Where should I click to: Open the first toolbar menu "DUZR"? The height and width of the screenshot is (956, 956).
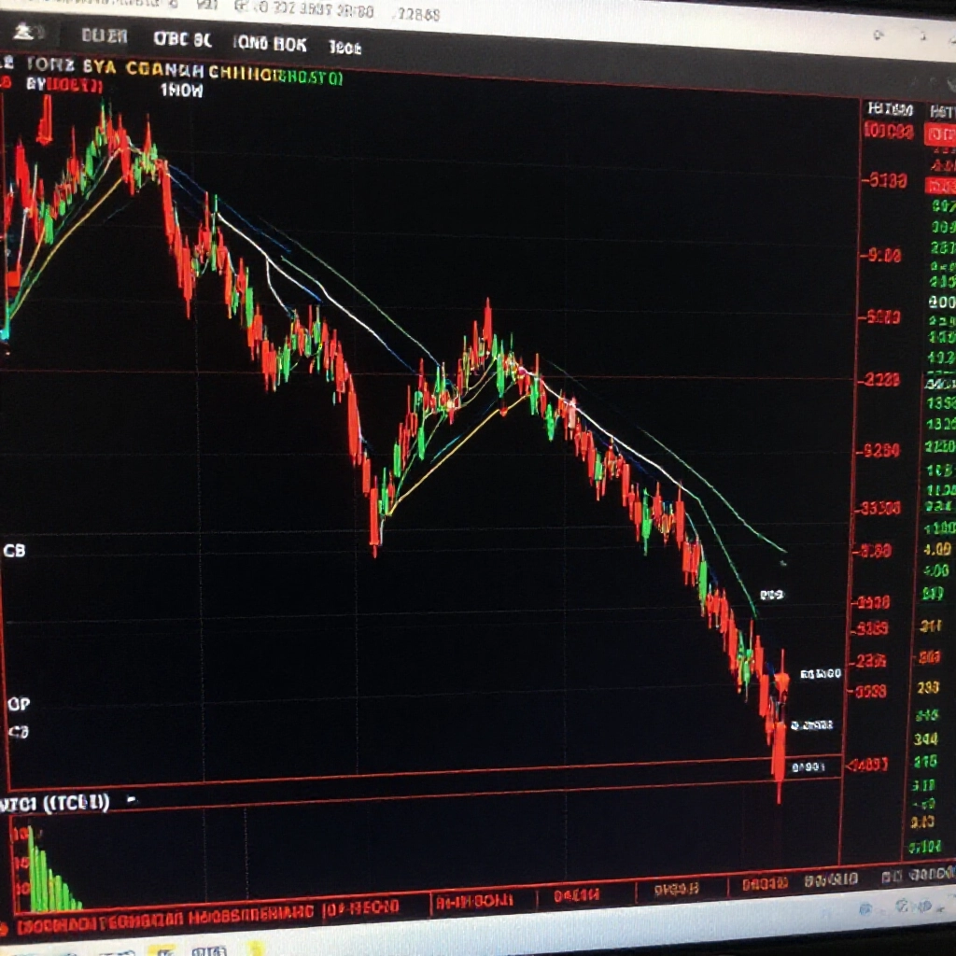(105, 36)
